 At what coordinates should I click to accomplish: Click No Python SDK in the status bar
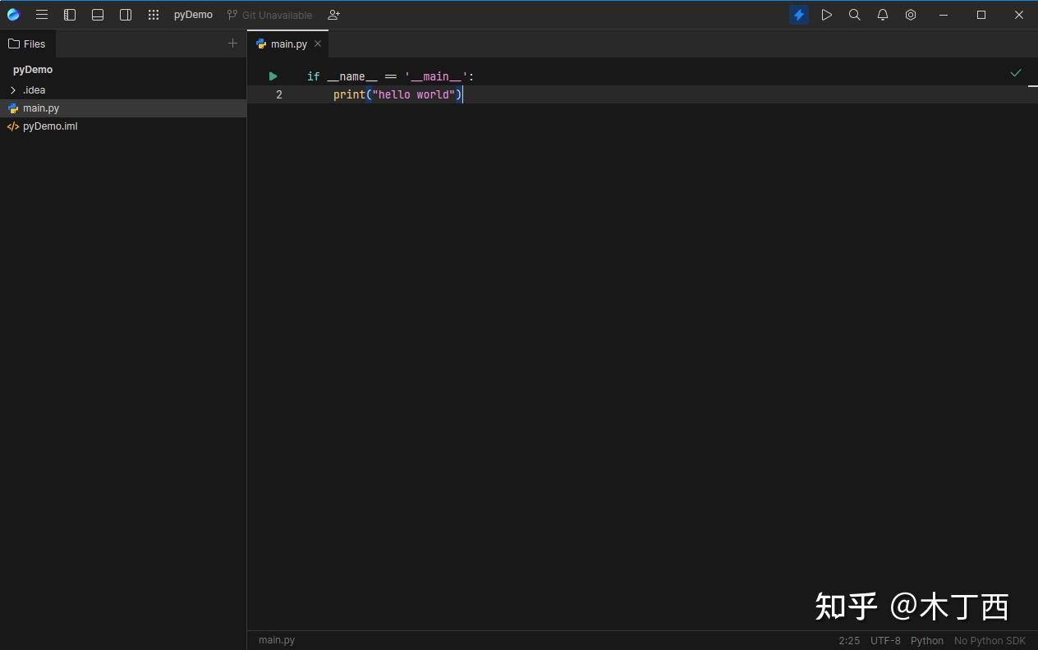tap(989, 640)
